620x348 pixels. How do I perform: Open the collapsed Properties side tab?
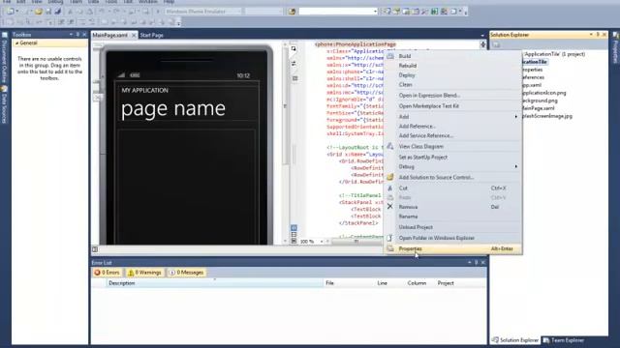(x=615, y=49)
